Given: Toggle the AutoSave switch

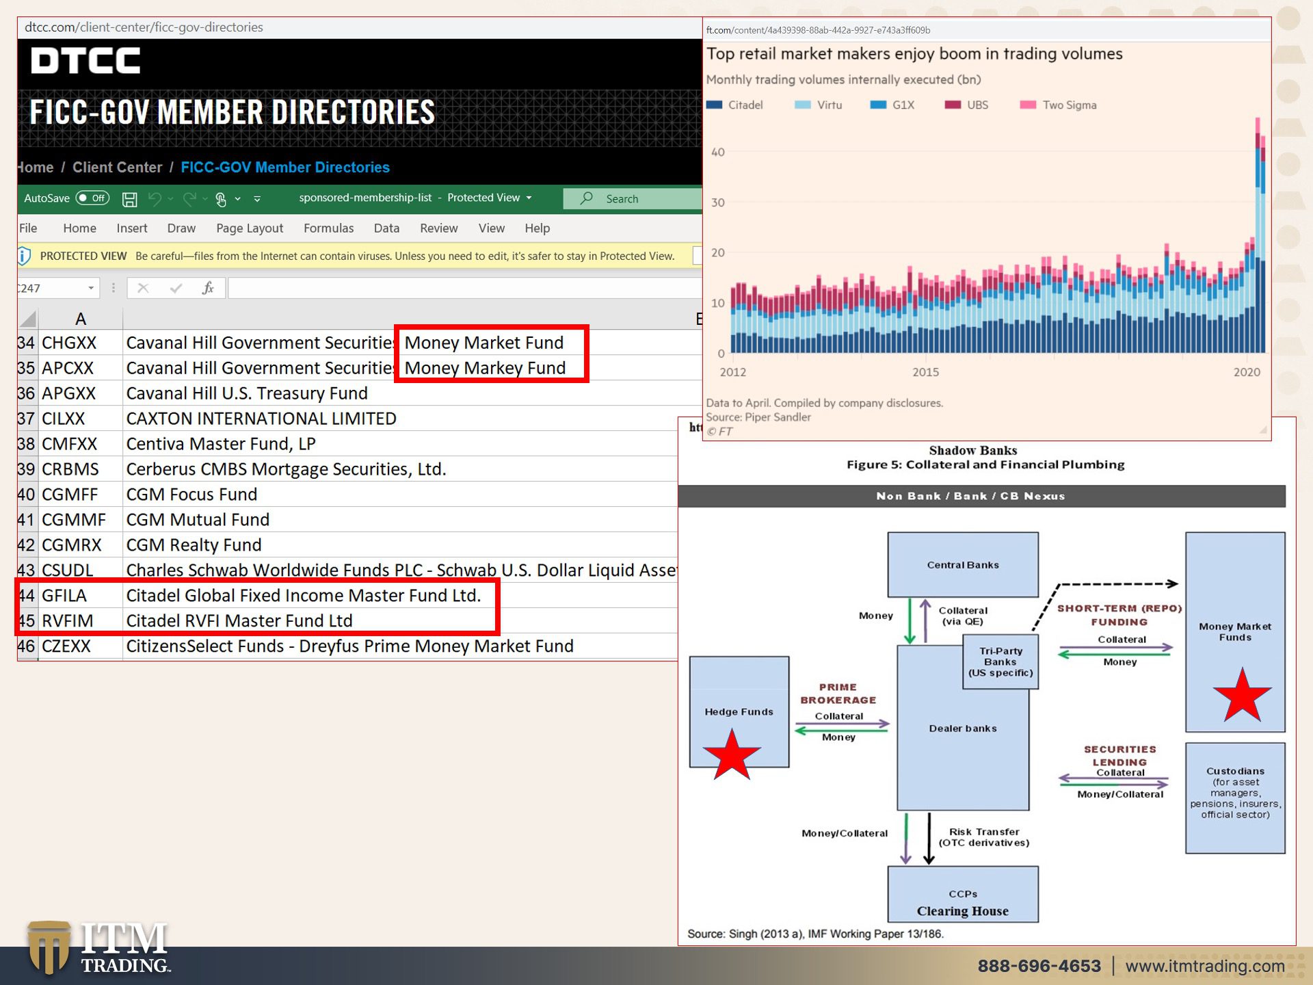Looking at the screenshot, I should pos(92,198).
